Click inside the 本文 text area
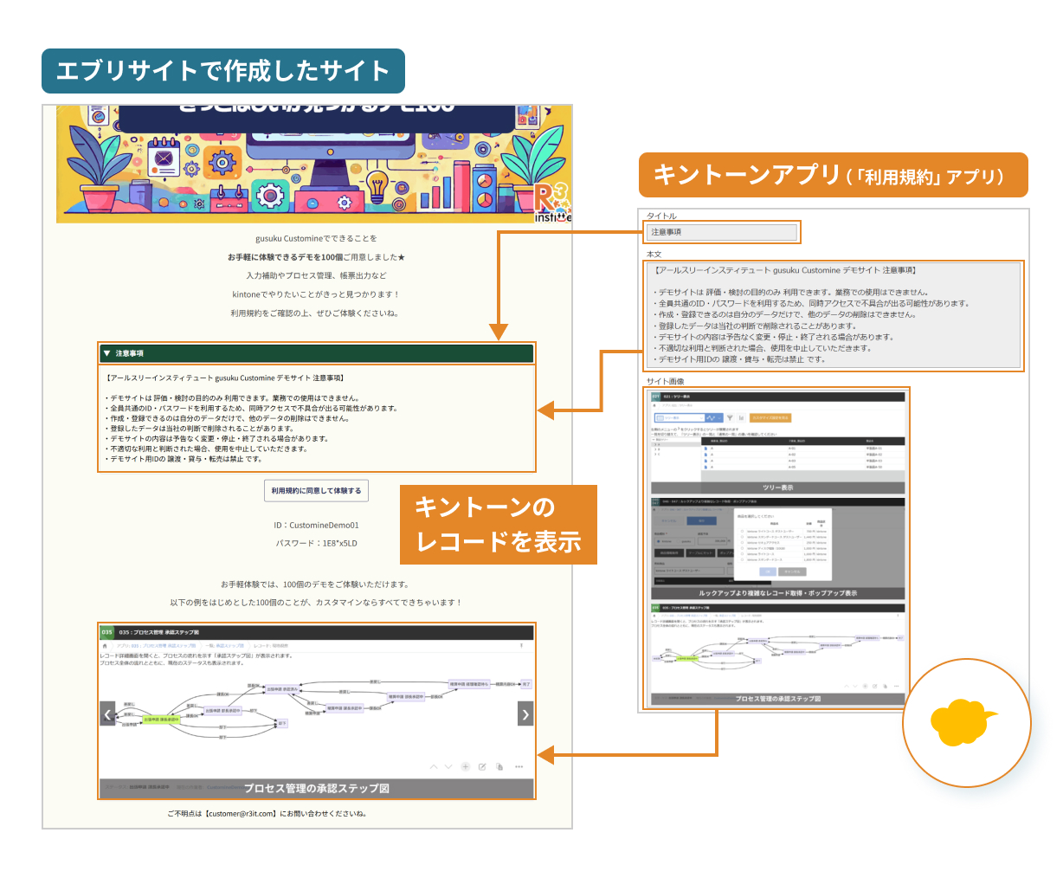Screen dimensions: 1063x878 pyautogui.click(x=834, y=315)
